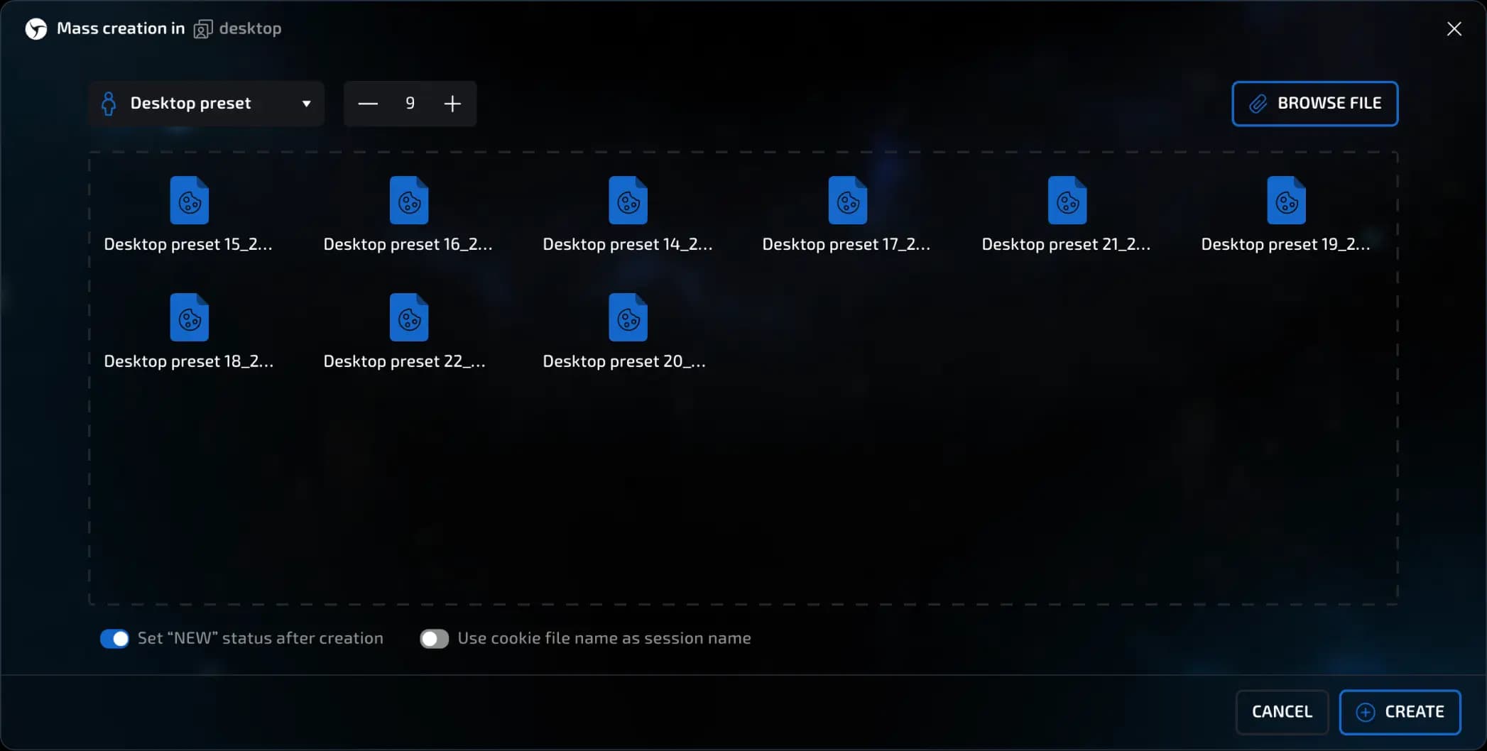Viewport: 1487px width, 751px height.
Task: Click the Desktop preset 15 cookie file icon
Action: tap(189, 200)
